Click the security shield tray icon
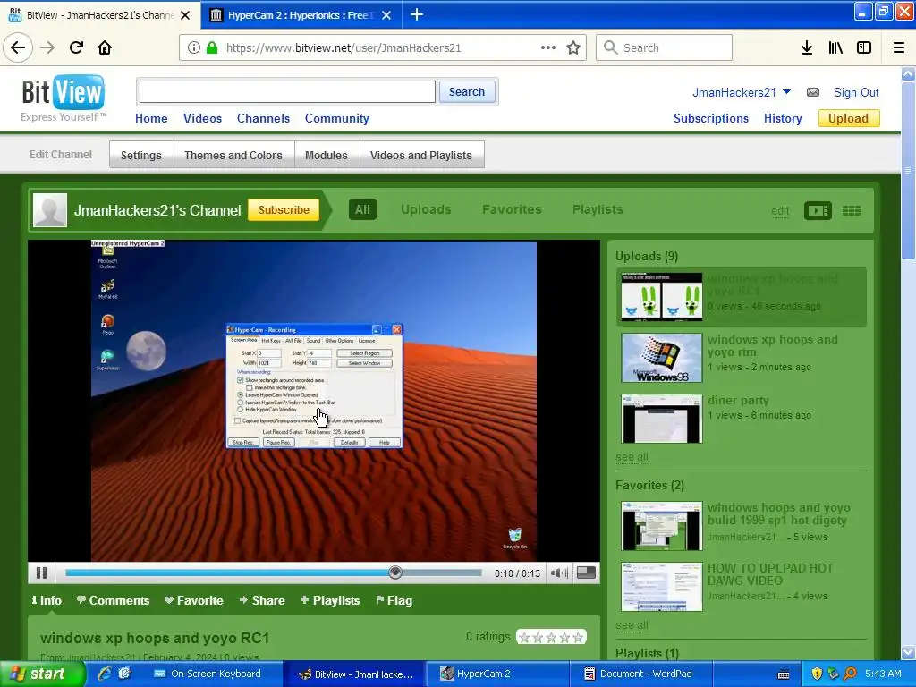 click(x=817, y=674)
